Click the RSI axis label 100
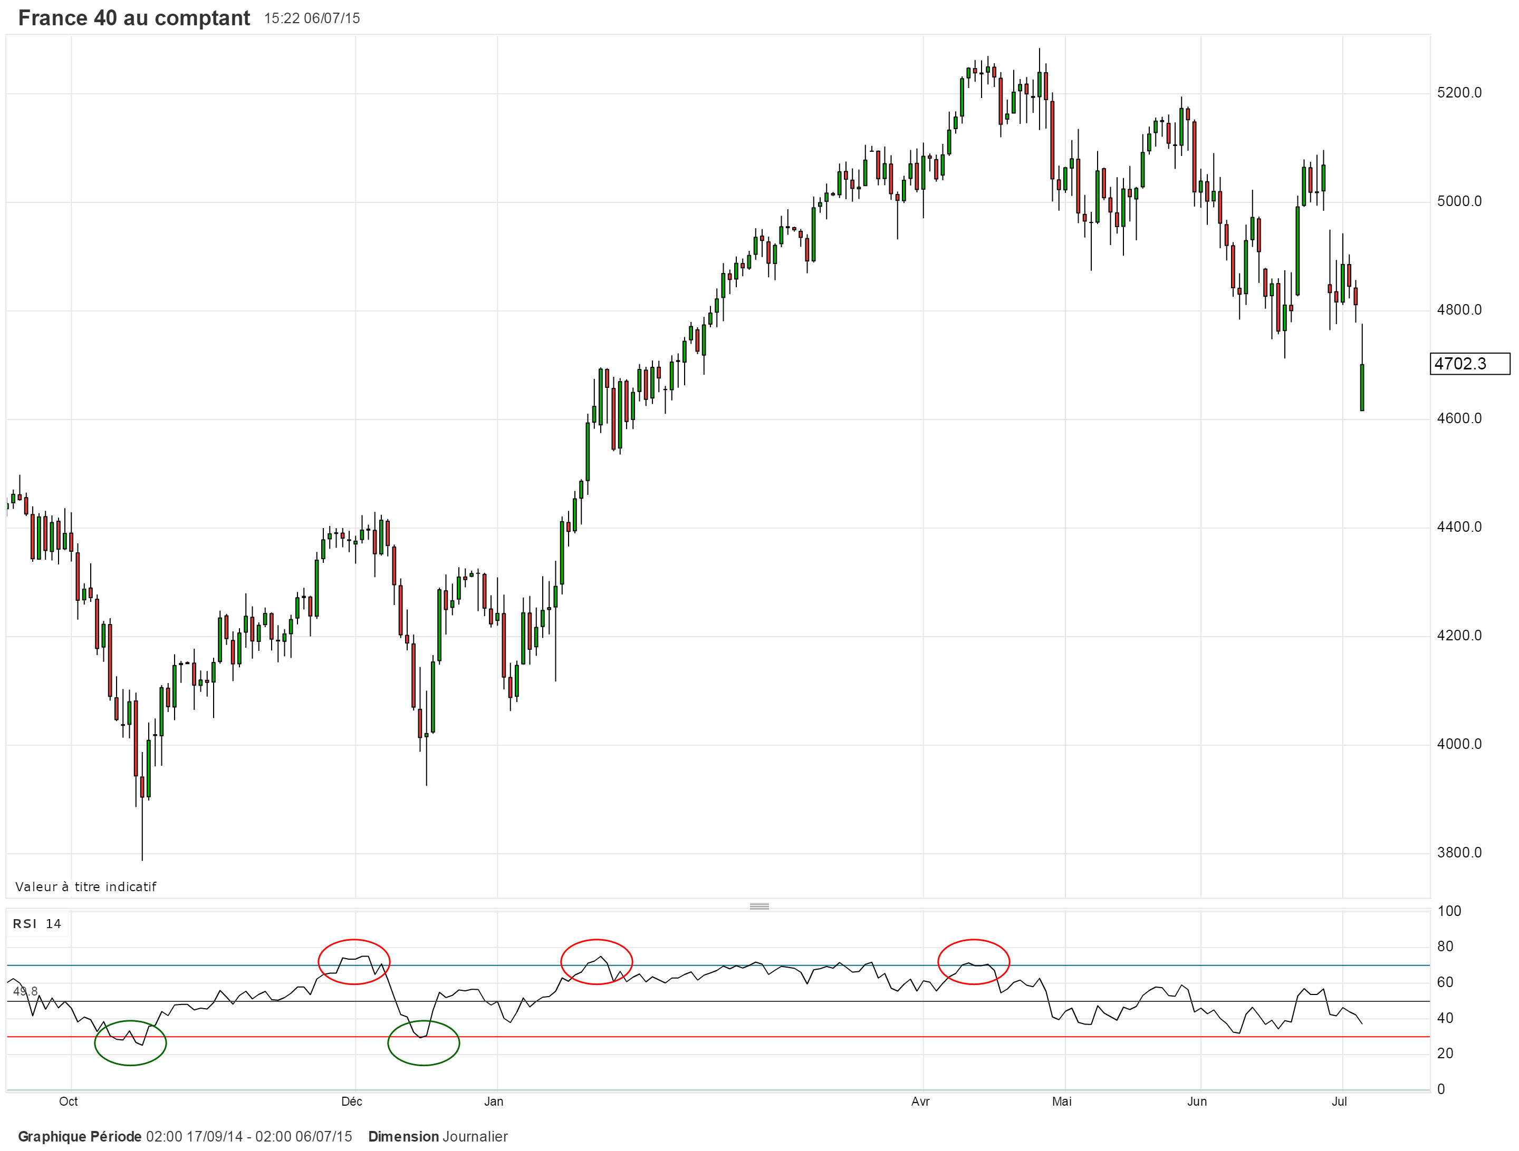1519x1151 pixels. tap(1449, 911)
